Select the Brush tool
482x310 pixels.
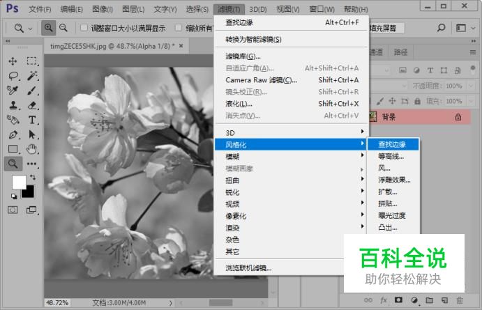32,91
